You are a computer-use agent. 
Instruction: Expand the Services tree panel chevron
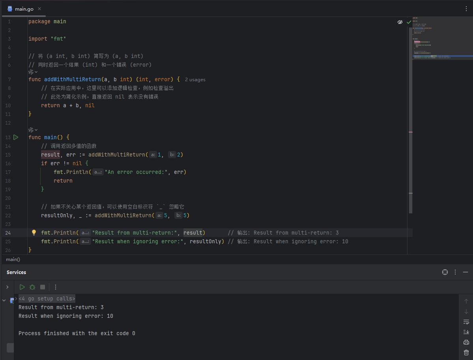(x=7, y=287)
